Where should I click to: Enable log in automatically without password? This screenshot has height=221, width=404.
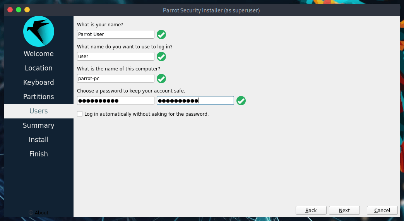80,114
